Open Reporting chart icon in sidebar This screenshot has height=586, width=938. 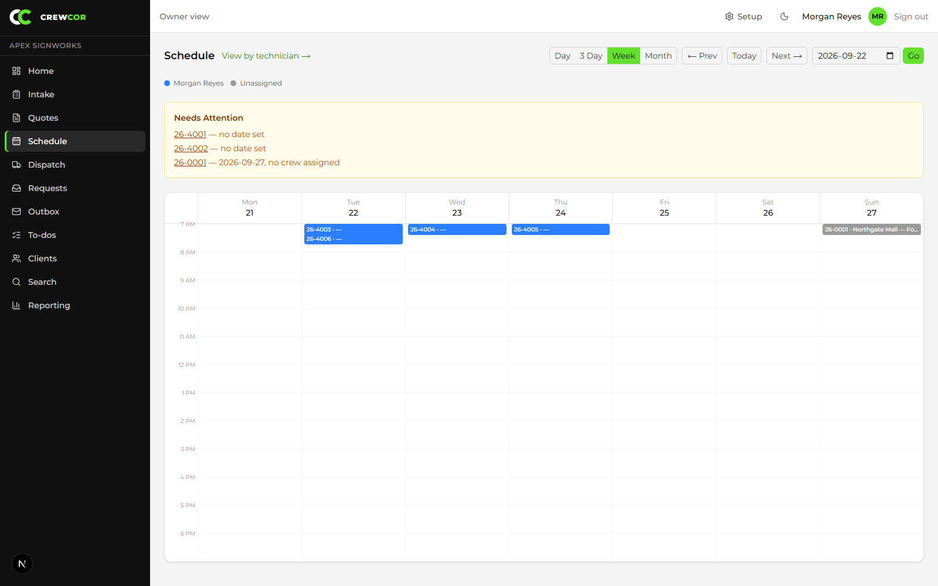16,305
